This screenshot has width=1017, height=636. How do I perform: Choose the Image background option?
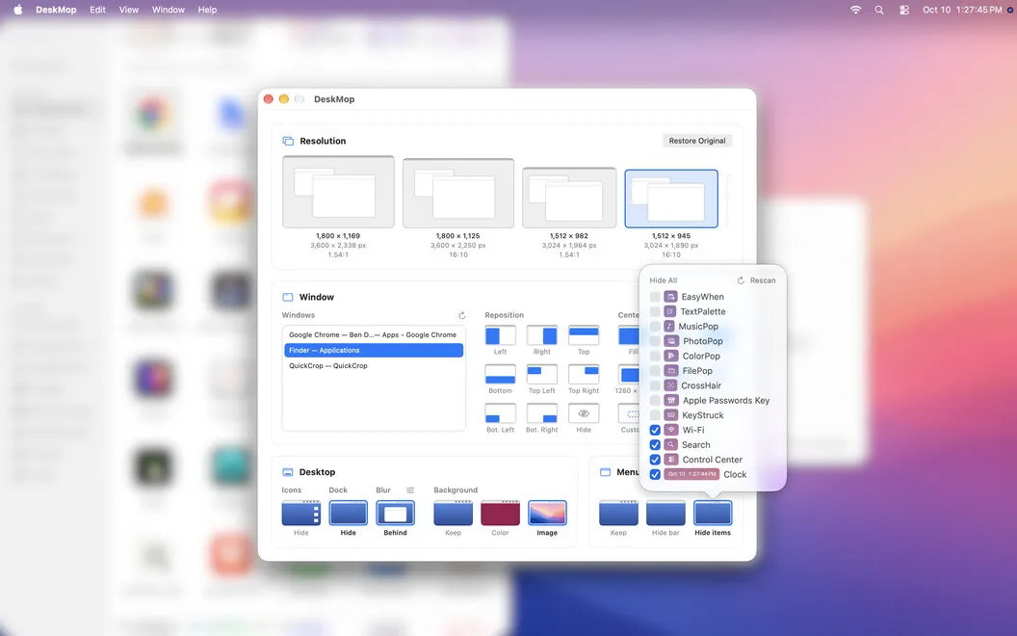[x=547, y=513]
